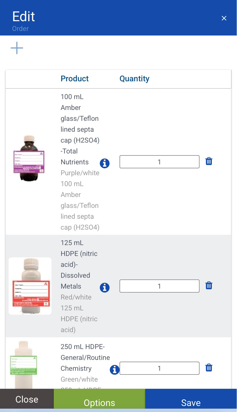The width and height of the screenshot is (237, 412).
Task: Click the Close button at bottom
Action: tap(27, 399)
